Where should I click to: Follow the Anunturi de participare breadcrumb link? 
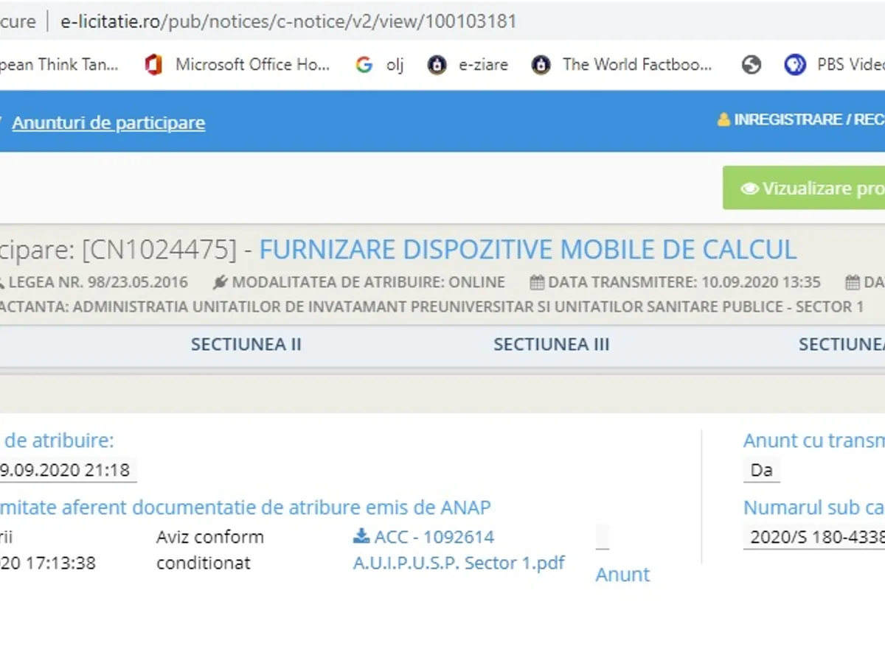coord(108,122)
